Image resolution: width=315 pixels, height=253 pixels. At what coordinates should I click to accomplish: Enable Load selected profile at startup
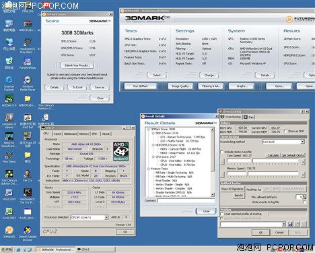tap(222, 214)
